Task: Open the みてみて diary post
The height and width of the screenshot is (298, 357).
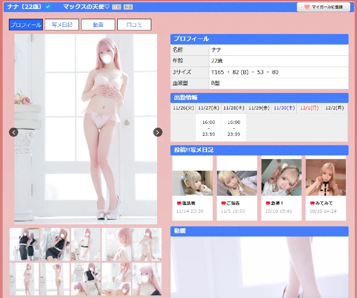Action: tap(328, 203)
